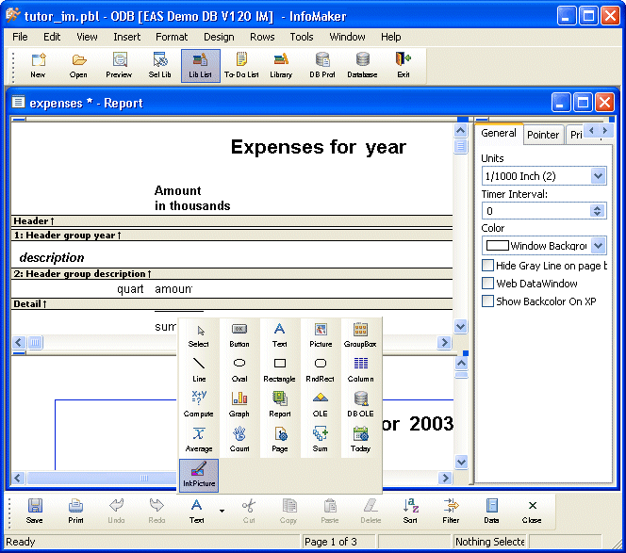Pick the nested Report control
Viewport: 626px width, 553px height.
pos(279,405)
